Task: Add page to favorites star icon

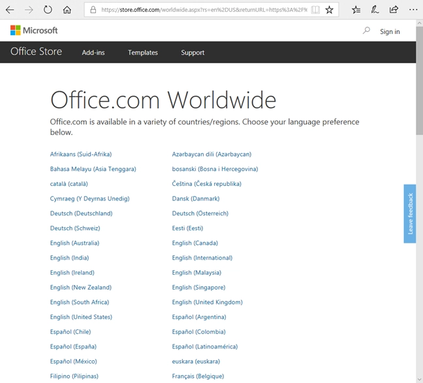Action: (329, 10)
